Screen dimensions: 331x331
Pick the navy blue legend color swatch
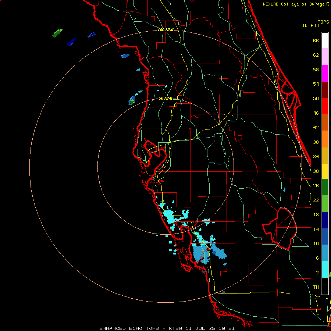pos(325,220)
